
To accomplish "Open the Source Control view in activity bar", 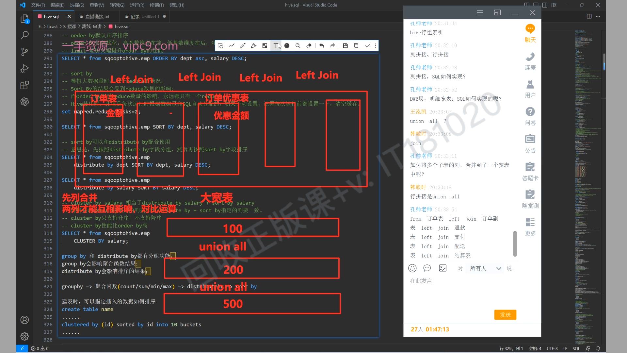I will (24, 52).
